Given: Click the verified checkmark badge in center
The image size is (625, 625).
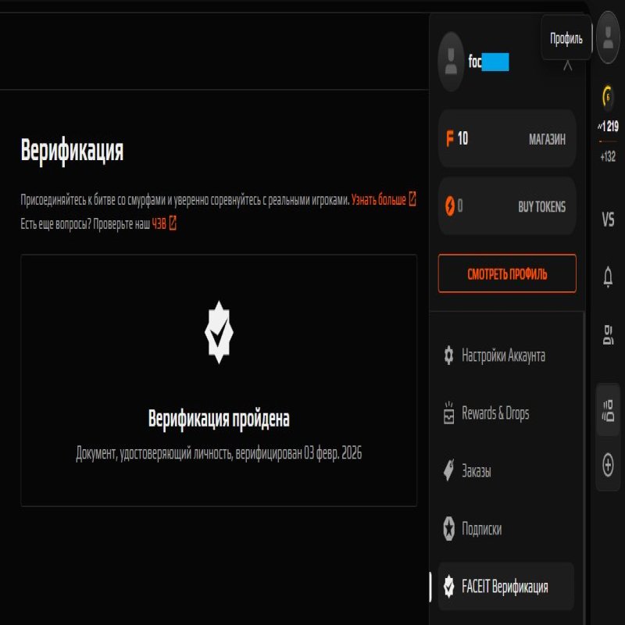Looking at the screenshot, I should pyautogui.click(x=219, y=332).
